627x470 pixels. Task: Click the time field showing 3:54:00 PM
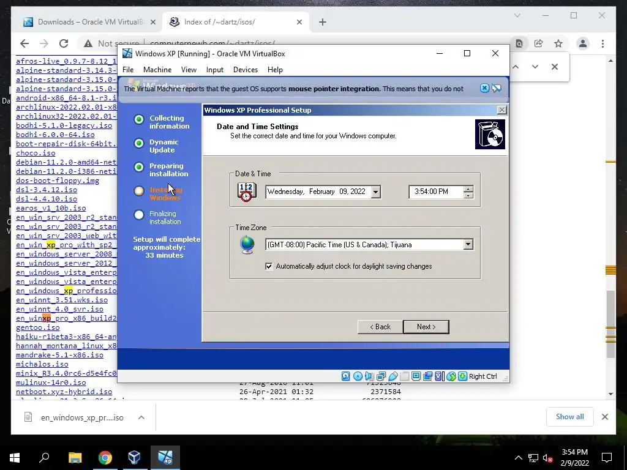[436, 192]
